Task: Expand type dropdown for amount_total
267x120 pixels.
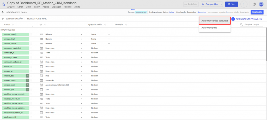Action: pyautogui.click(x=81, y=39)
